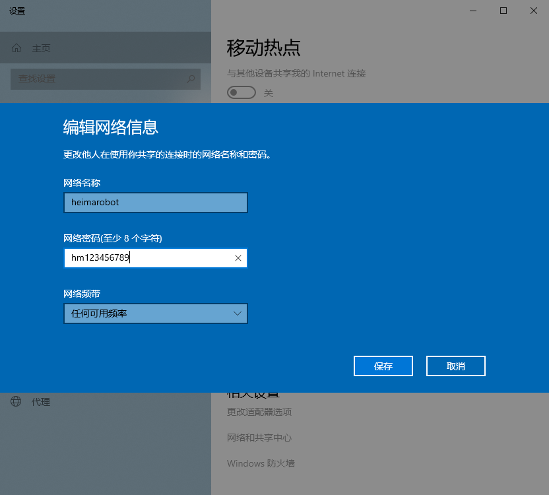Go to 主页 in the sidebar
The image size is (549, 495).
coord(41,48)
